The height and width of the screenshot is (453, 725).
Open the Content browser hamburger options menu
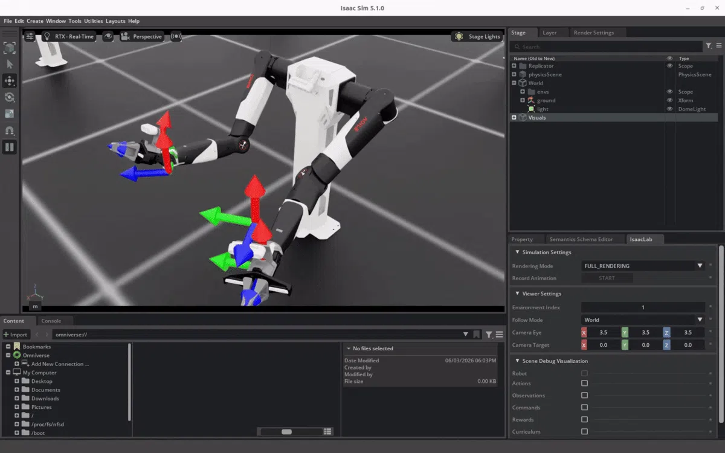coord(499,334)
